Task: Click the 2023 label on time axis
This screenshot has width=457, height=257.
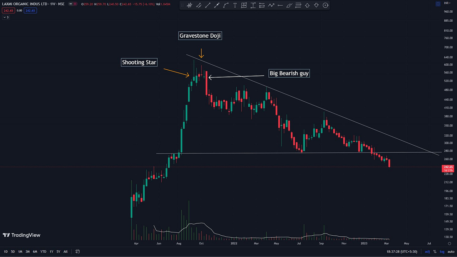Action: point(364,243)
